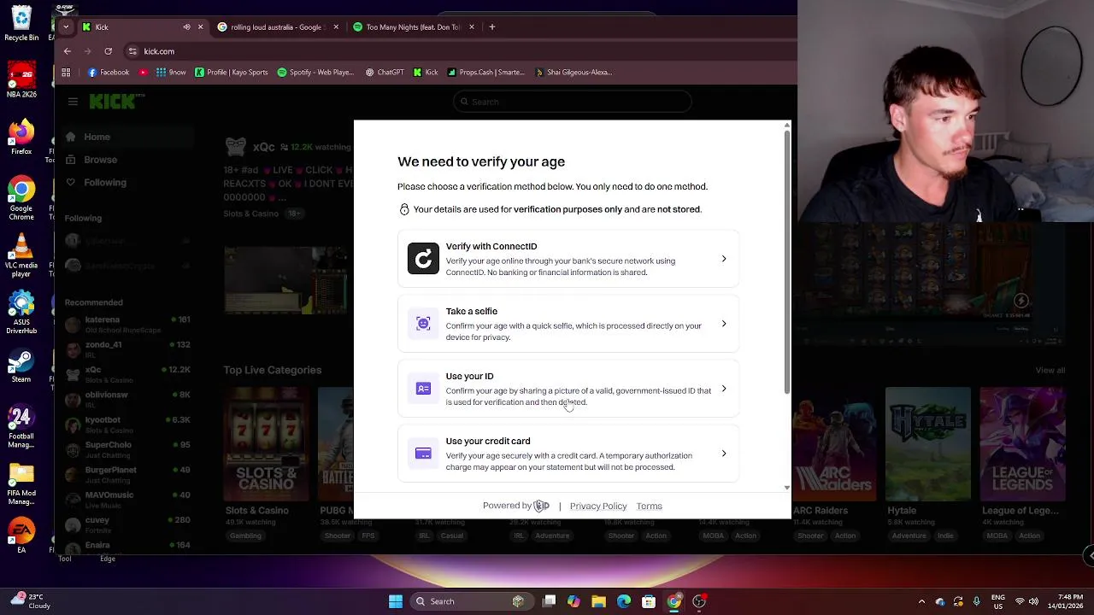Open the Shai Gilgeous-Alexander bookmark

click(573, 73)
